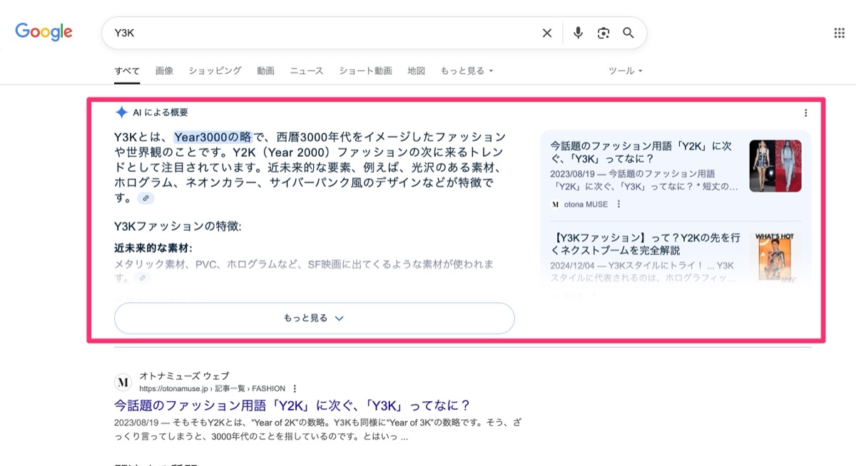Open search result title 今話題のファッション用語
The image size is (856, 466).
292,406
